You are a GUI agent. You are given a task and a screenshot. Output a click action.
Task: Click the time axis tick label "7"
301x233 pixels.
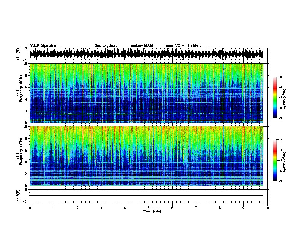point(196,208)
